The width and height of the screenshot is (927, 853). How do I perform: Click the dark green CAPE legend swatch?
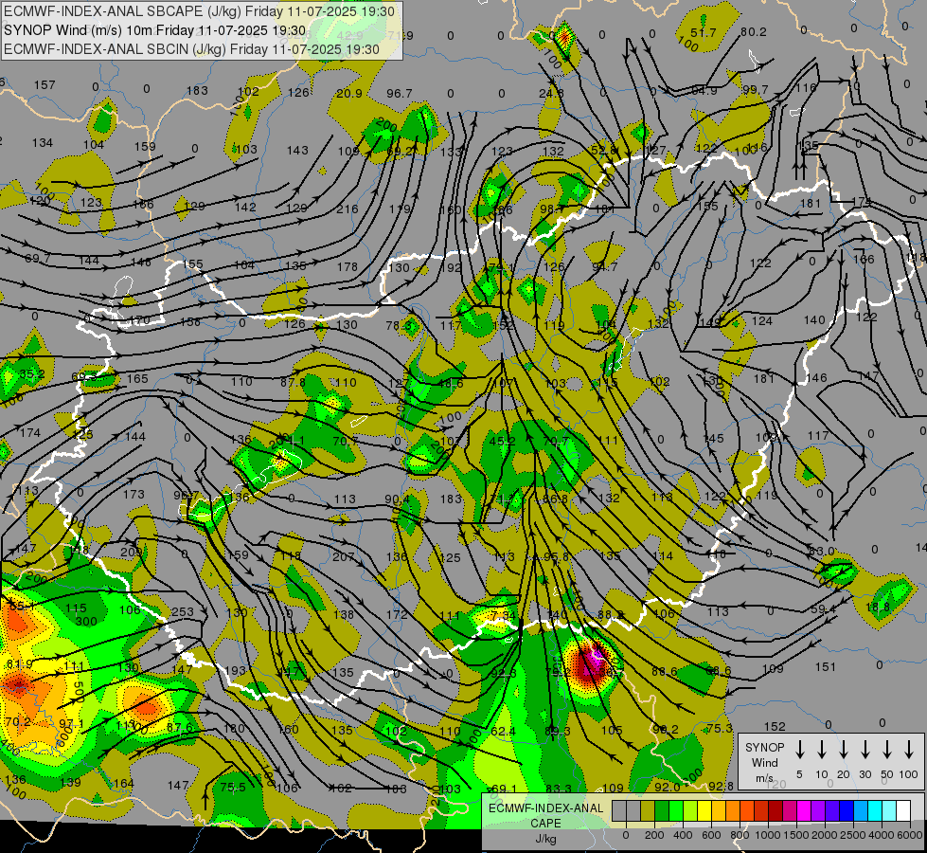pos(662,810)
